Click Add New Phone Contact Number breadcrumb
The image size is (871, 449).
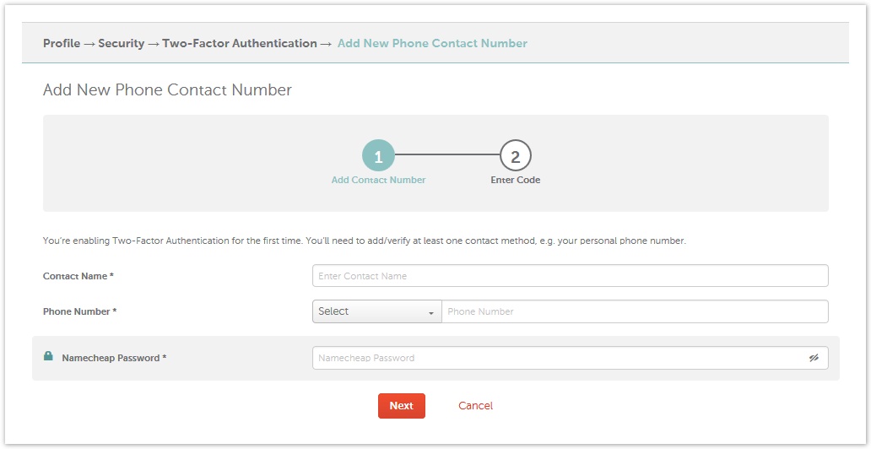432,43
